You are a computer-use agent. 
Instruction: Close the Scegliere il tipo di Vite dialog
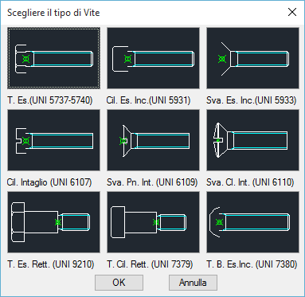[292, 12]
